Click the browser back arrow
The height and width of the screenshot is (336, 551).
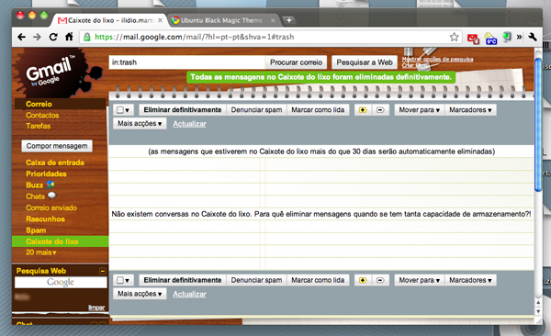[21, 37]
